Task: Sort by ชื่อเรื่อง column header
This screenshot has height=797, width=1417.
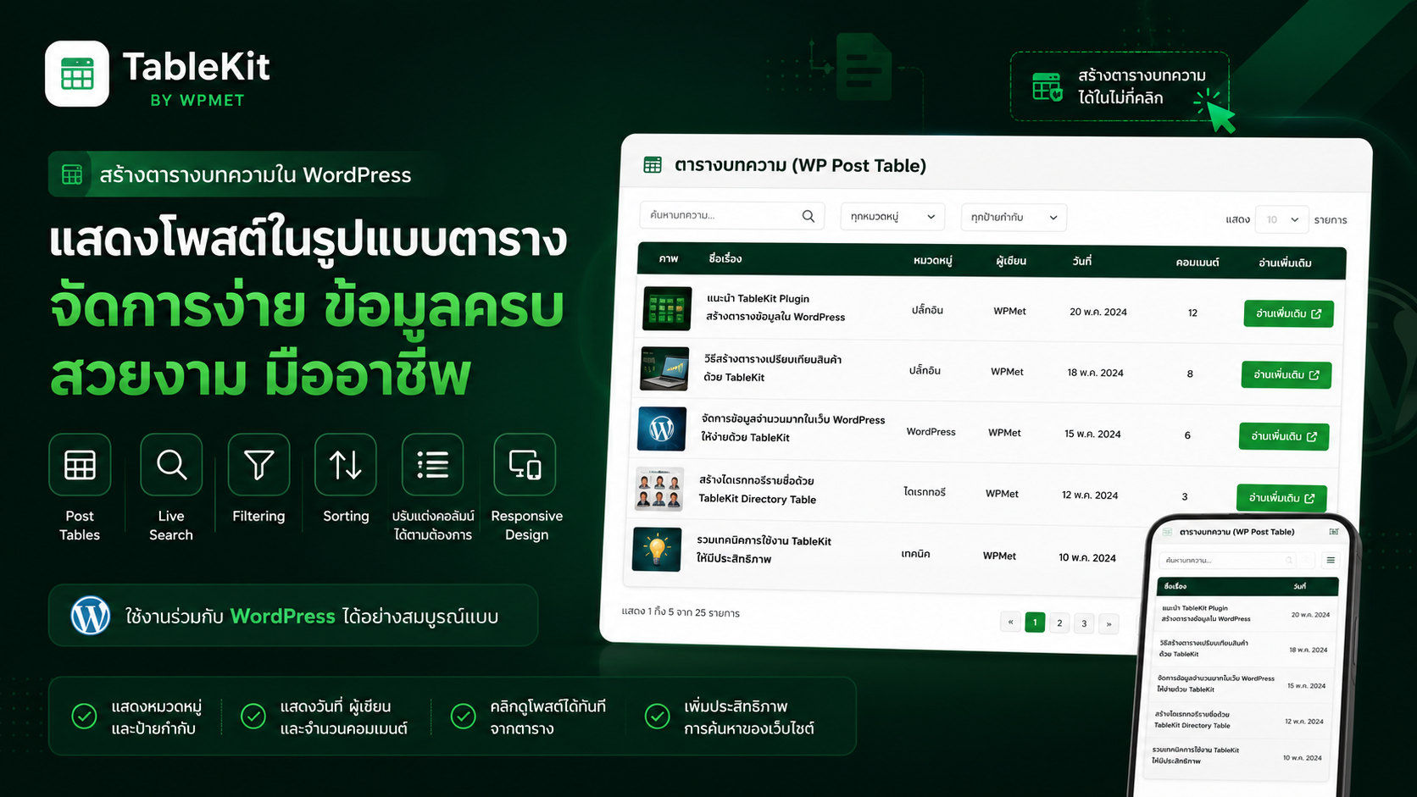Action: (725, 258)
